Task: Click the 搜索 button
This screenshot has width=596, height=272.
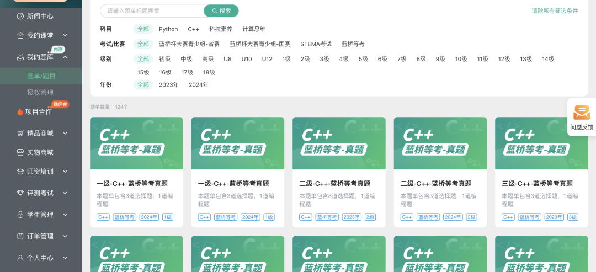Action: pos(221,11)
